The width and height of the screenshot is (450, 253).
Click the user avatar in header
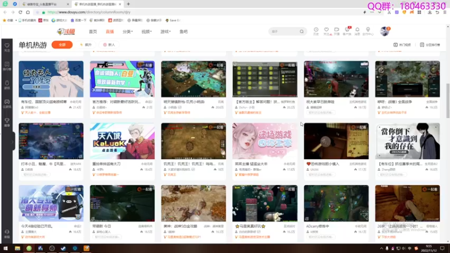[385, 31]
